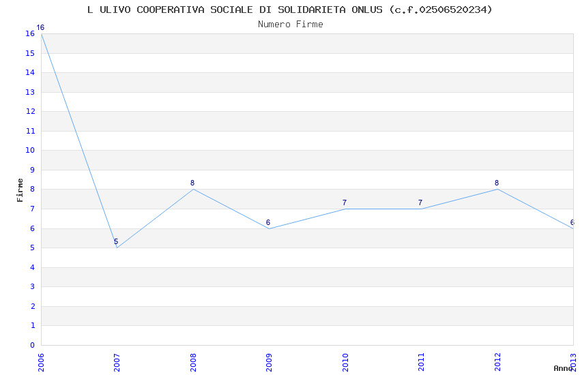Click the 0 tick on y-axis
The width and height of the screenshot is (580, 375).
(32, 345)
